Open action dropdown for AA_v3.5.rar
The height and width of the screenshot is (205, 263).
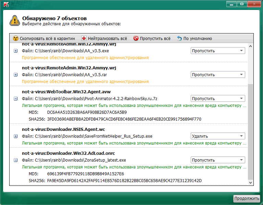tap(218, 74)
